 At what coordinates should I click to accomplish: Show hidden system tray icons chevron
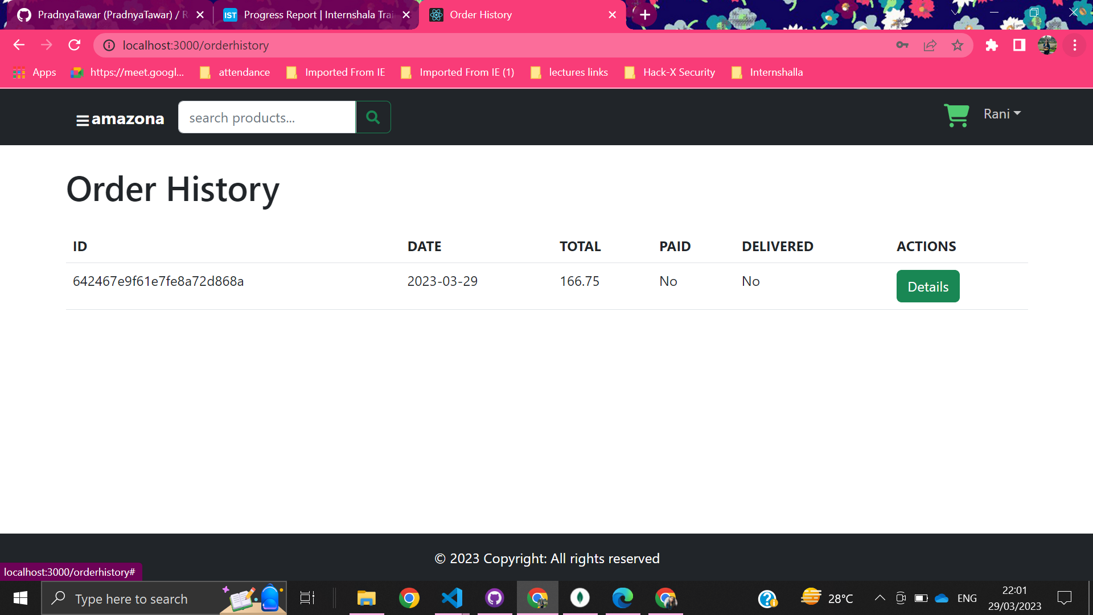click(880, 598)
